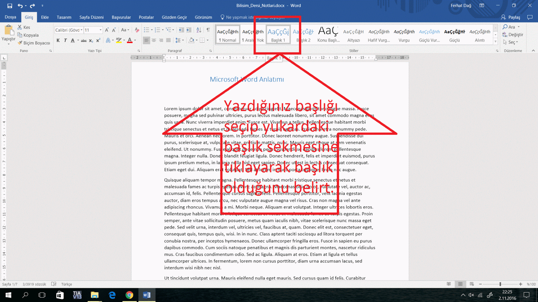Switch to Okuma Modu view in status bar
Image resolution: width=538 pixels, height=302 pixels.
click(449, 284)
